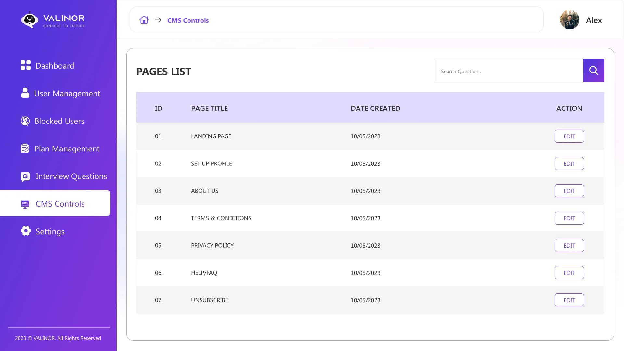Click the magnifier search button
Image resolution: width=624 pixels, height=351 pixels.
(593, 70)
